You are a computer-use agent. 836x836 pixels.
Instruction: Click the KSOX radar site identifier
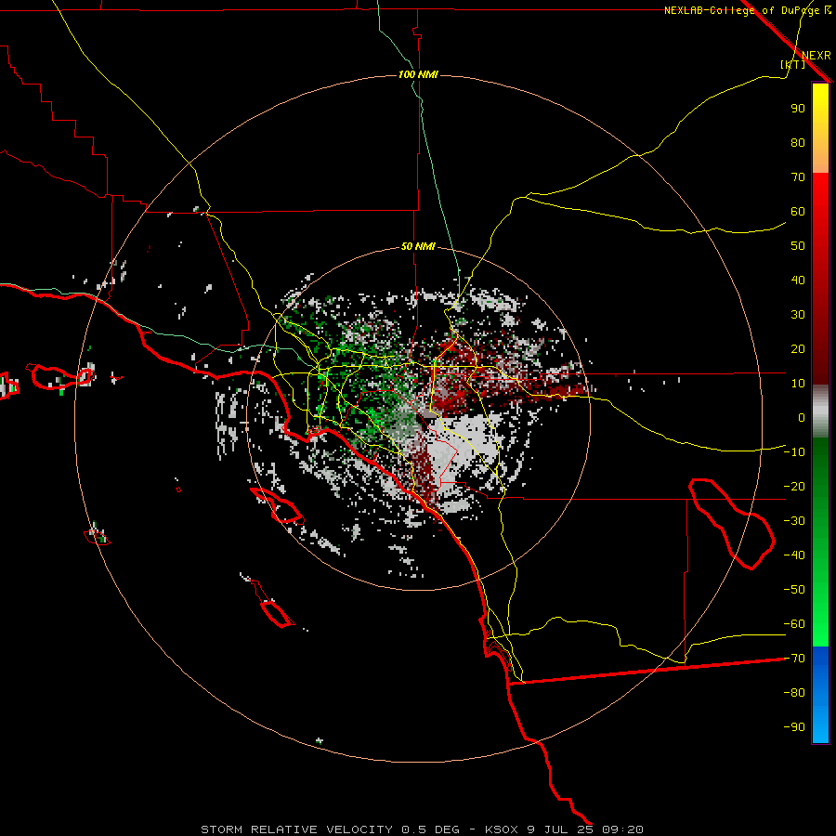point(502,829)
